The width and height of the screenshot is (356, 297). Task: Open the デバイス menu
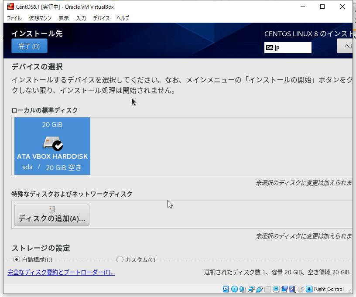pyautogui.click(x=102, y=18)
